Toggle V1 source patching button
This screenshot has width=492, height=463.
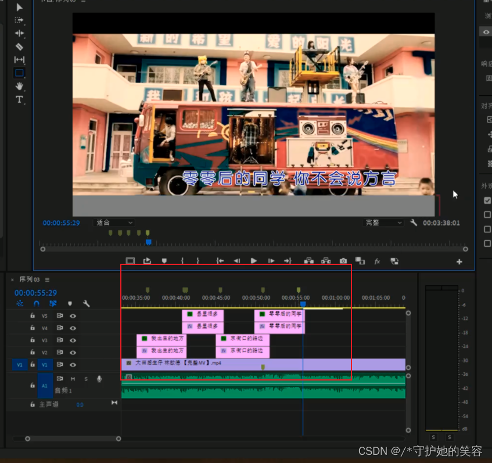point(19,365)
